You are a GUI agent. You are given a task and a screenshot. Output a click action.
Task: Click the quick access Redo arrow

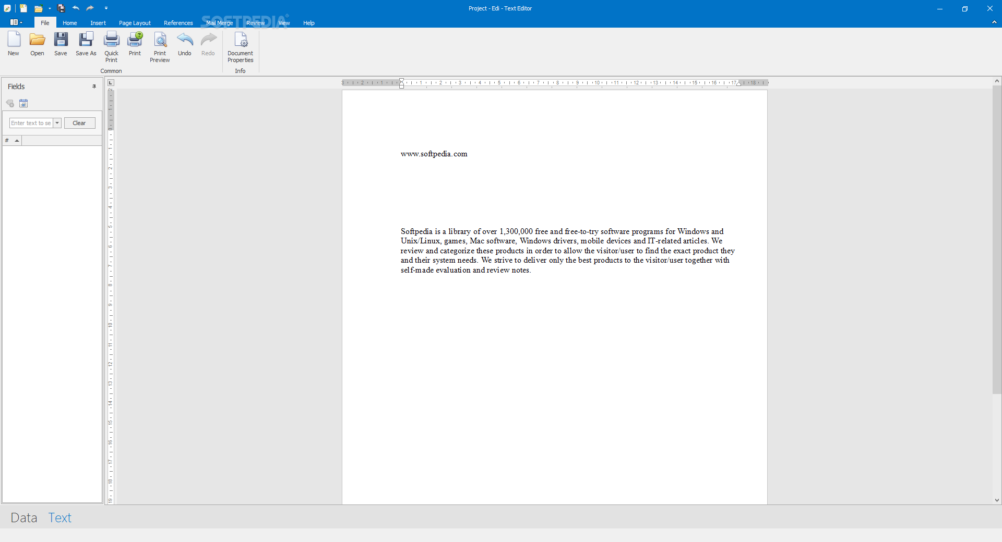coord(90,8)
